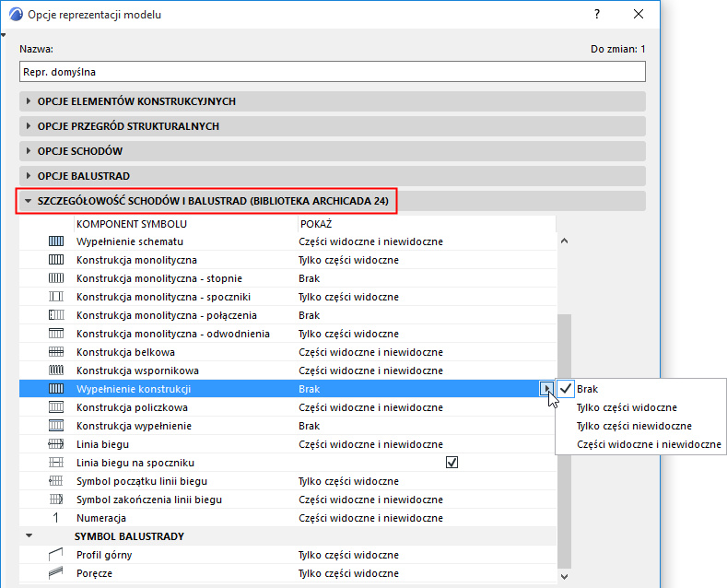This screenshot has width=727, height=588.
Task: Click Brak value for Konstrukcja monolityczna - stopnie
Action: pyautogui.click(x=310, y=278)
